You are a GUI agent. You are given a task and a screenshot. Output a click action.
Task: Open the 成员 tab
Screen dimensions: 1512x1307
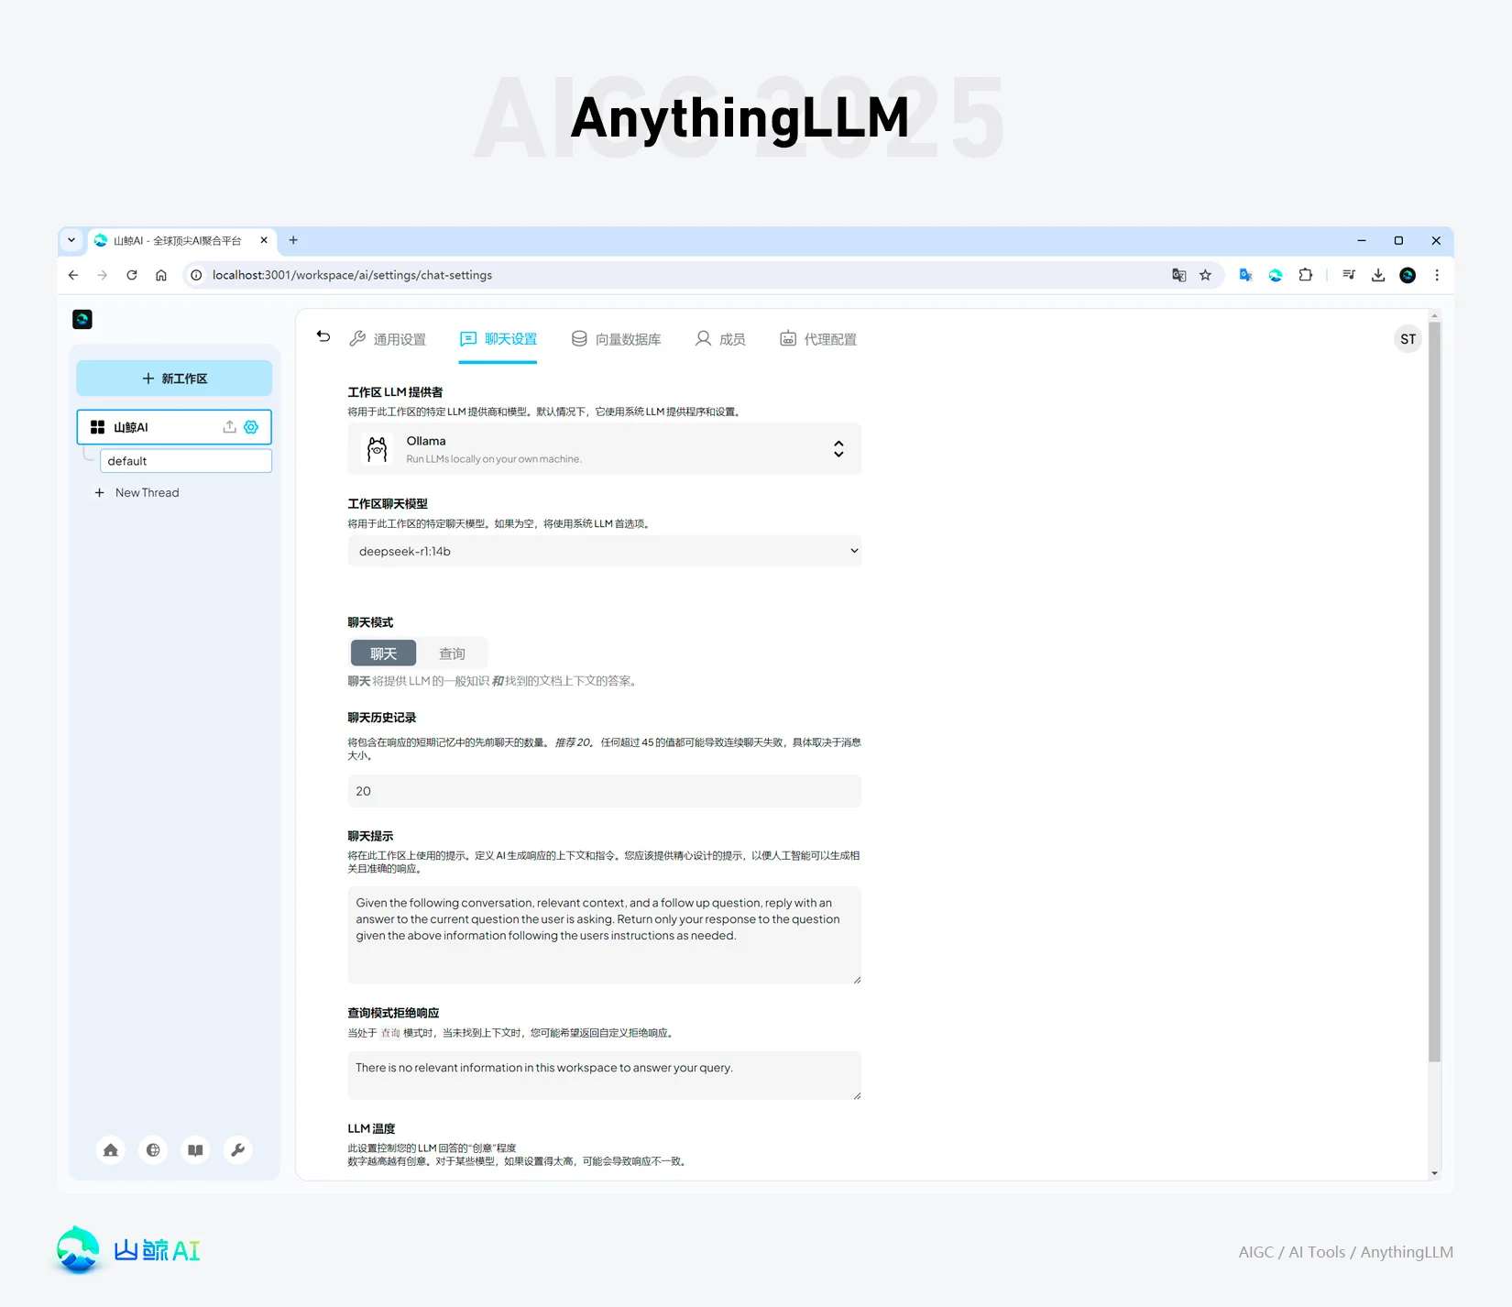[x=720, y=339]
